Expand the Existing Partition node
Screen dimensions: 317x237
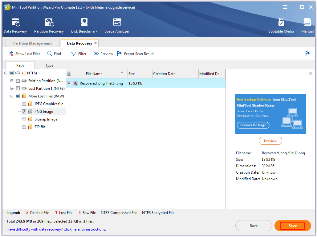click(12, 81)
